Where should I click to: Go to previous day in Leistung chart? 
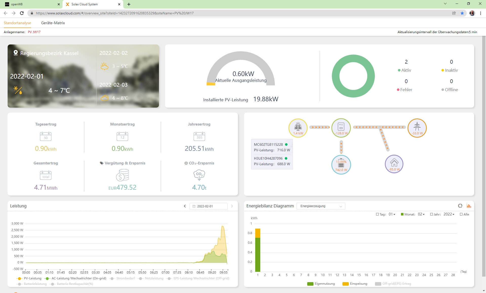(185, 206)
